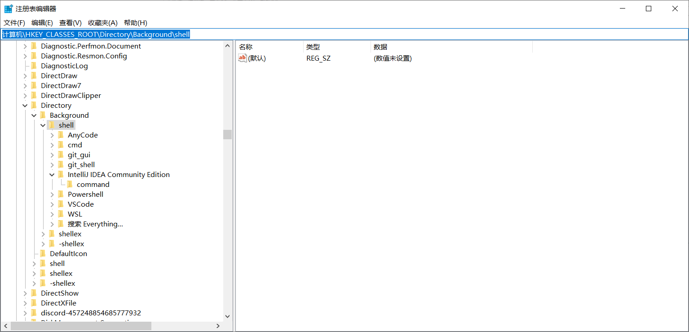Viewport: 689px width, 332px height.
Task: Open the 帮助(H) menu
Action: click(x=136, y=22)
